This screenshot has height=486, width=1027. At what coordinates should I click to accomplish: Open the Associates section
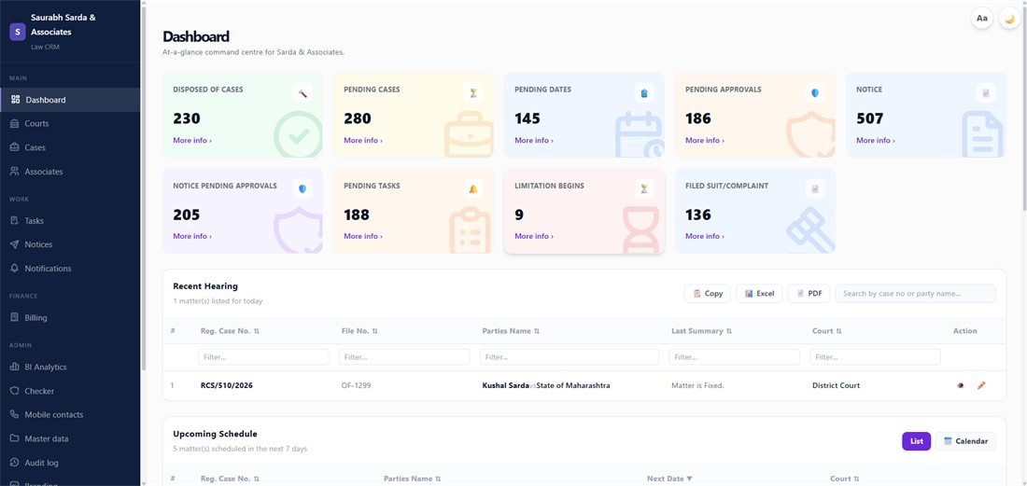pos(69,172)
